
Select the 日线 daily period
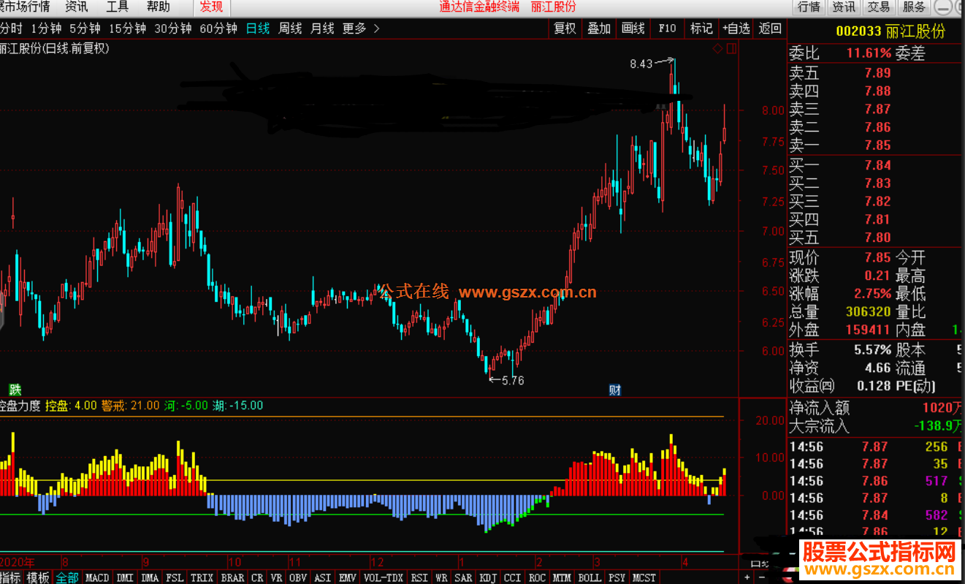[x=258, y=29]
